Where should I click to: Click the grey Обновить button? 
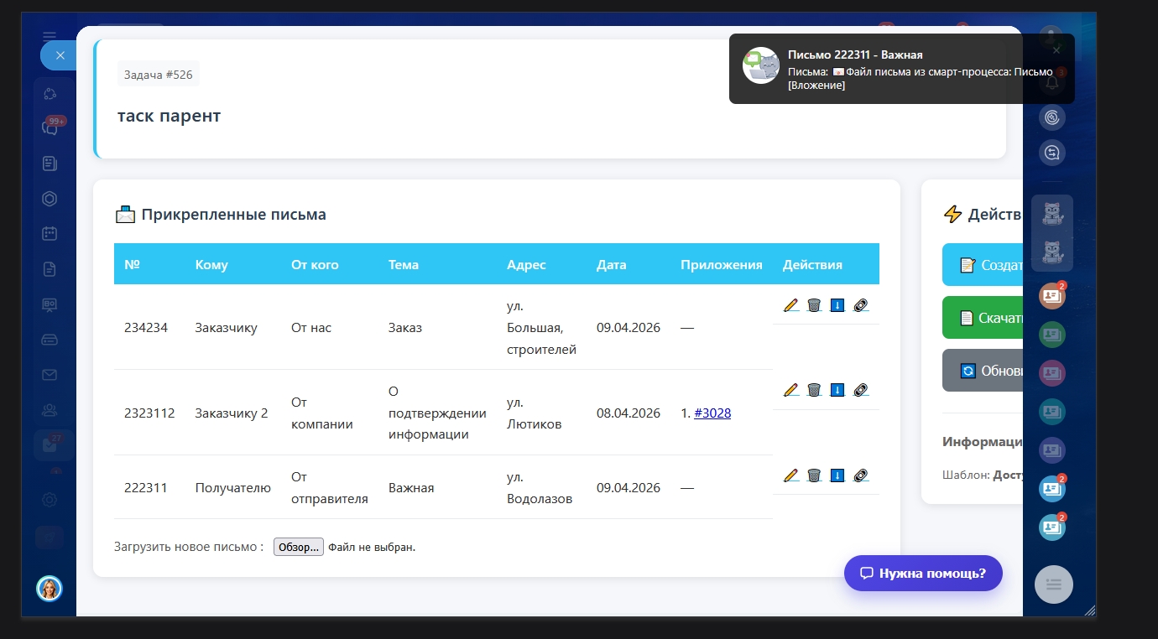point(983,370)
